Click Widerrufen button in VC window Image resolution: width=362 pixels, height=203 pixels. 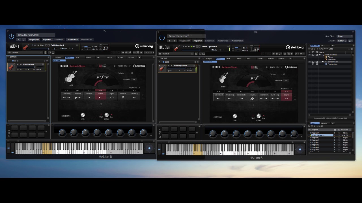(x=72, y=40)
